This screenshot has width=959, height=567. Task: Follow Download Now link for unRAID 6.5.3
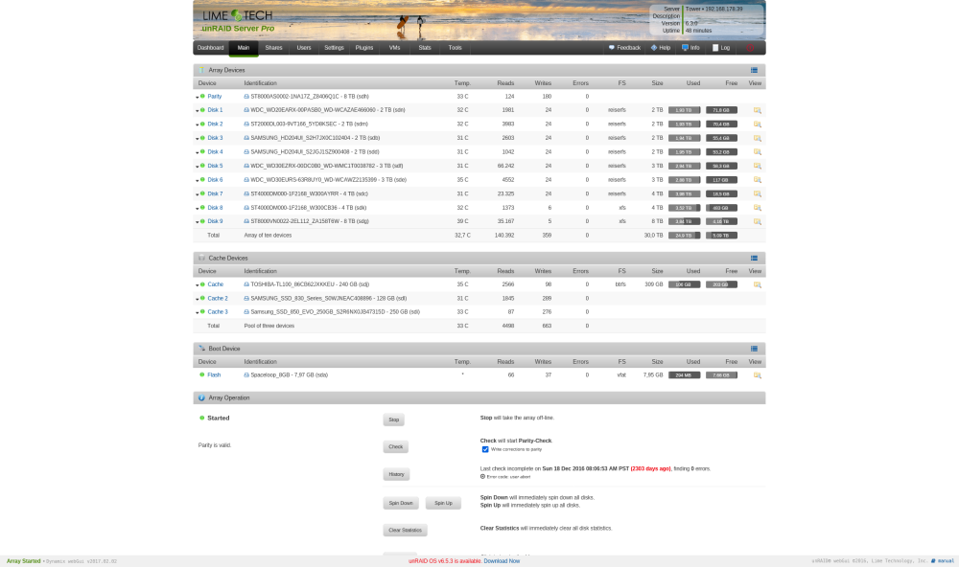(x=502, y=561)
